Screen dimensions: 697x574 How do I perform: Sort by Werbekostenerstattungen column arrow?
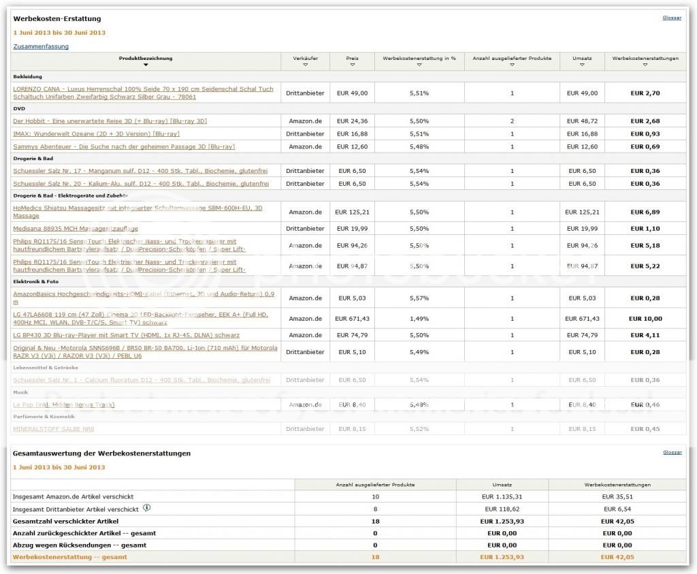pyautogui.click(x=645, y=65)
